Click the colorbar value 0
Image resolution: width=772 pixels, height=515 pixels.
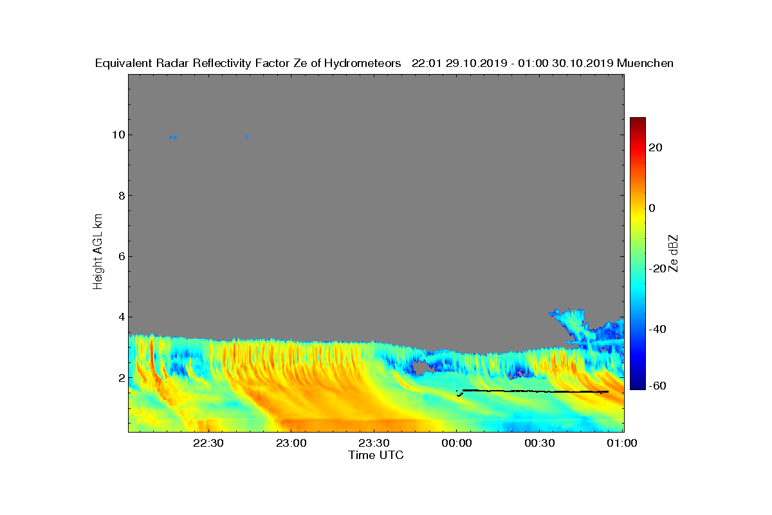tap(653, 208)
